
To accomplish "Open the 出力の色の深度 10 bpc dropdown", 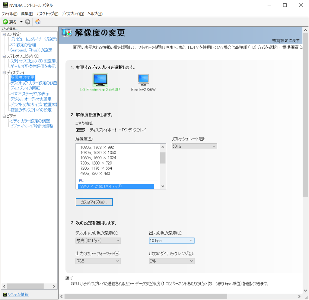I will (172, 240).
